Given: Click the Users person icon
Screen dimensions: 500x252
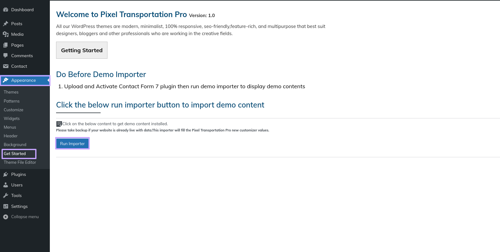Looking at the screenshot, I should pyautogui.click(x=6, y=185).
